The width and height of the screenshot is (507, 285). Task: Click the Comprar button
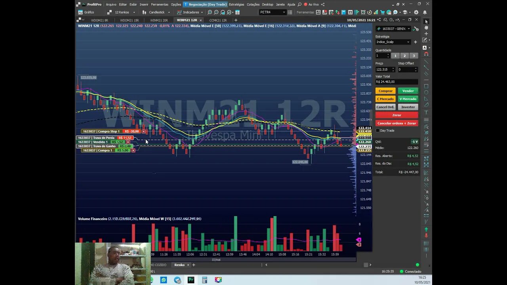[x=385, y=91]
